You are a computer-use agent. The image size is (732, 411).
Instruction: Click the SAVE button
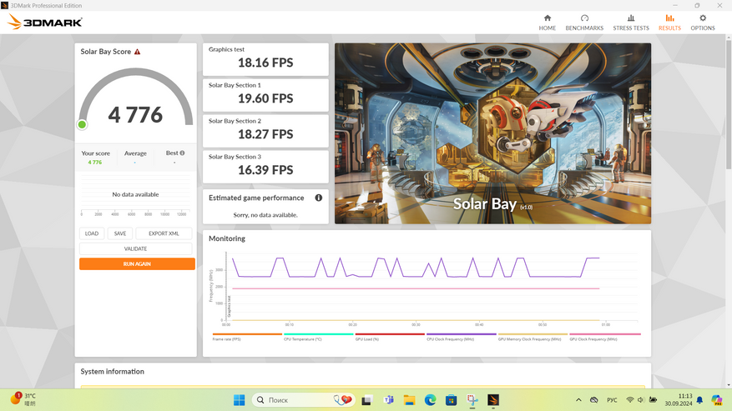[120, 233]
